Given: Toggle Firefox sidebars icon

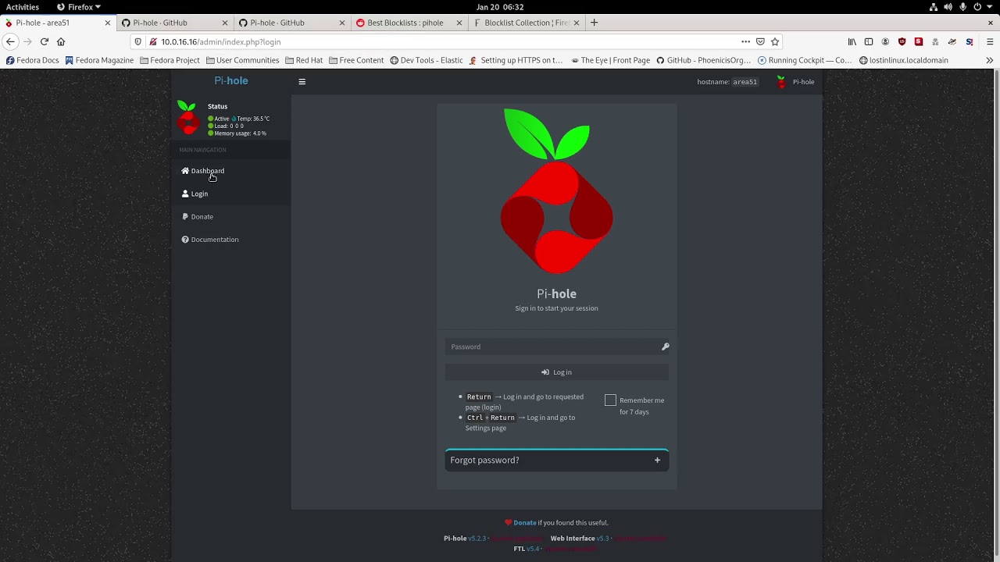Looking at the screenshot, I should coord(869,41).
